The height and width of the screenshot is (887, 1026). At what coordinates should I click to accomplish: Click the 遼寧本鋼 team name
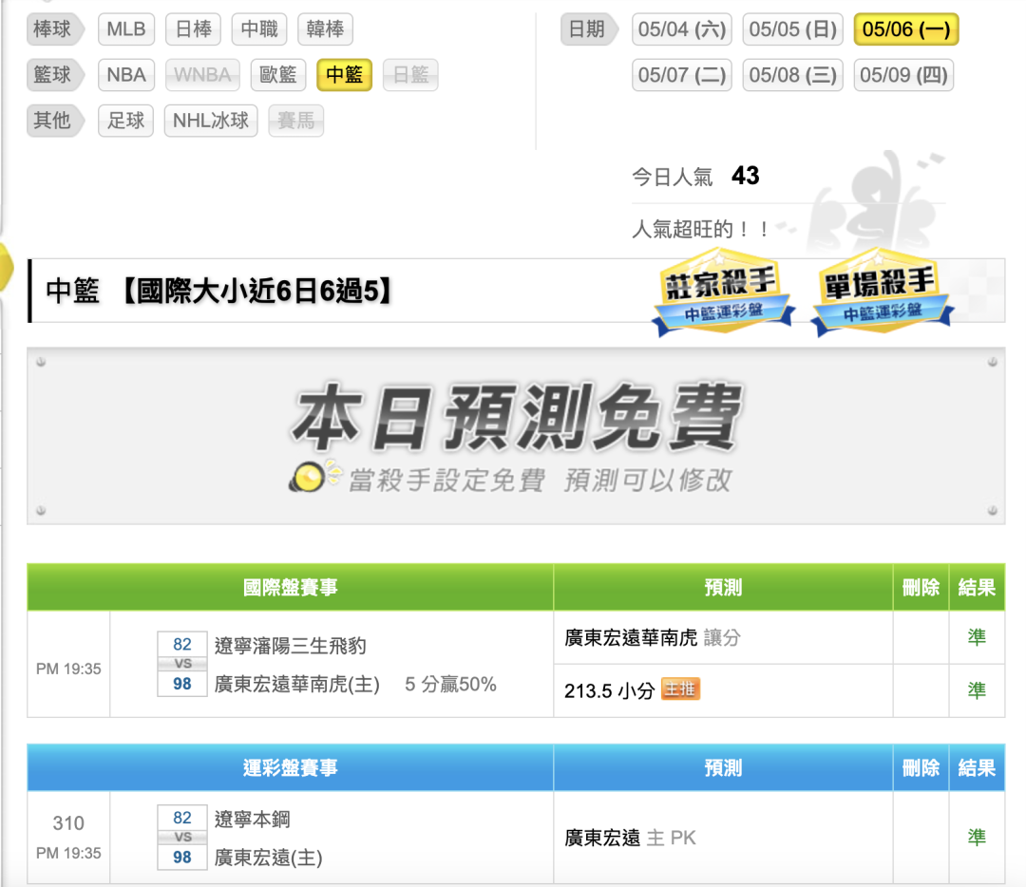253,819
